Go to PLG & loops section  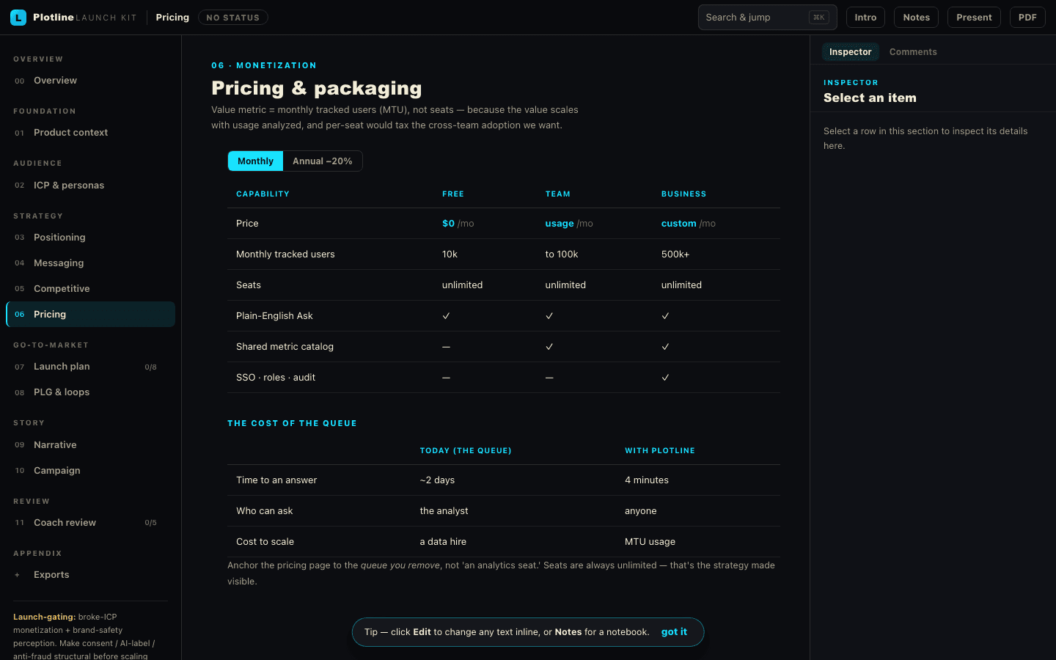[90, 392]
